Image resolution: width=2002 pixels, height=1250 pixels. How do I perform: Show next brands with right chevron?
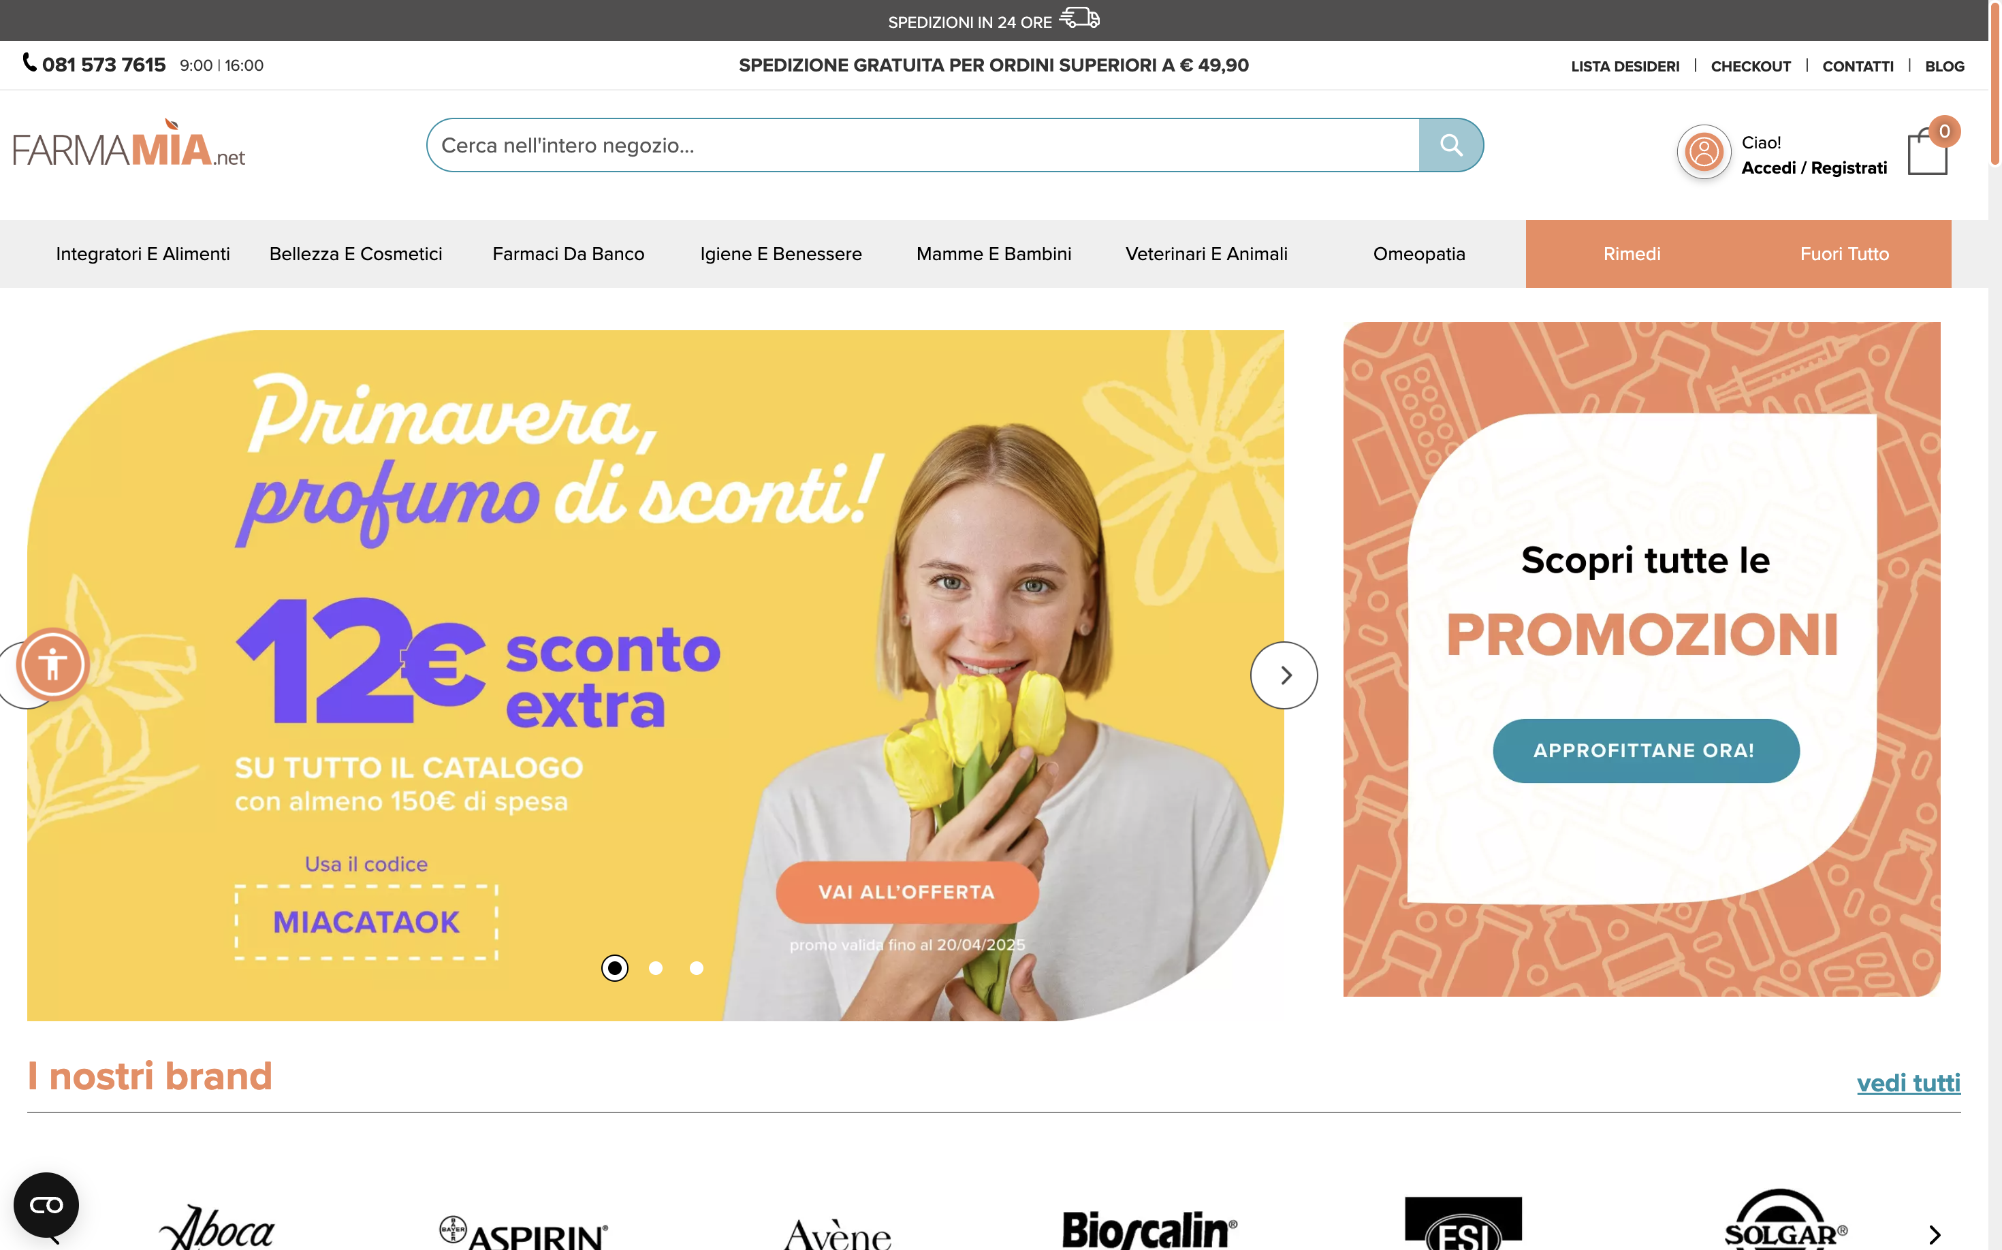(x=1934, y=1234)
